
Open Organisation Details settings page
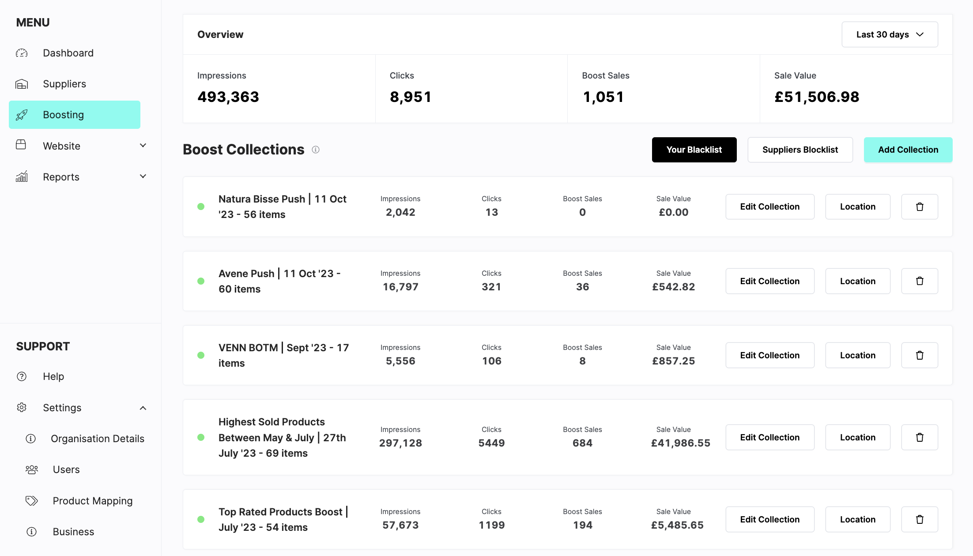click(x=97, y=439)
